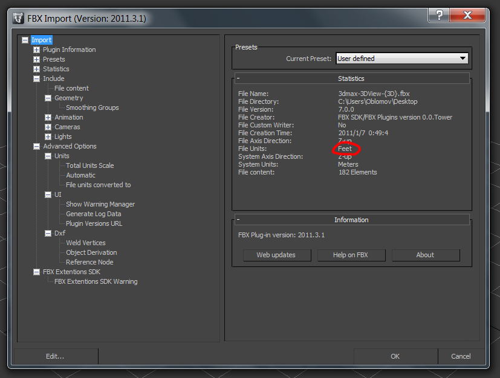Close the FBX Import window
Screen dimensions: 500x378
click(467, 15)
